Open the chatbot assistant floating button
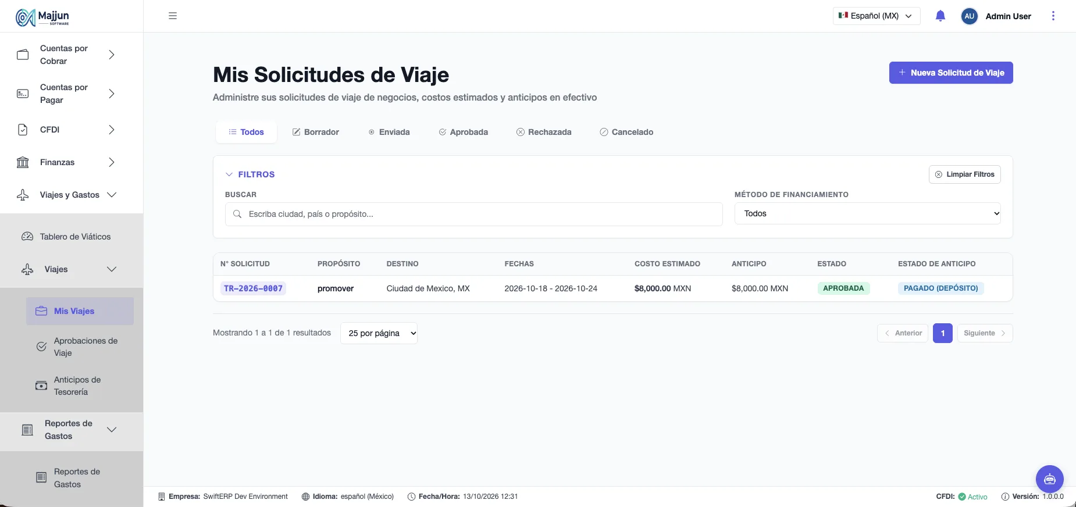Viewport: 1076px width, 507px height. click(x=1050, y=479)
